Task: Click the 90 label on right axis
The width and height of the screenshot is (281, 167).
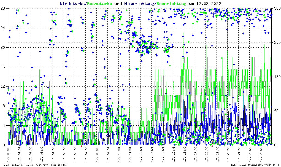Action: click(276, 111)
